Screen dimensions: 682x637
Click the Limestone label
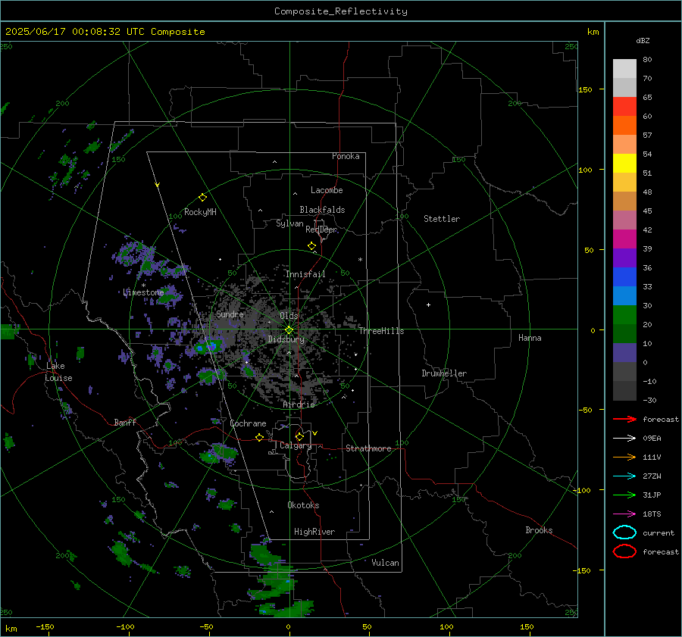143,292
